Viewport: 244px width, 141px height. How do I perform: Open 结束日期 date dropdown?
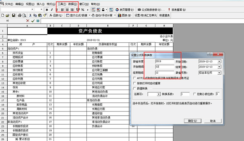pos(219,67)
